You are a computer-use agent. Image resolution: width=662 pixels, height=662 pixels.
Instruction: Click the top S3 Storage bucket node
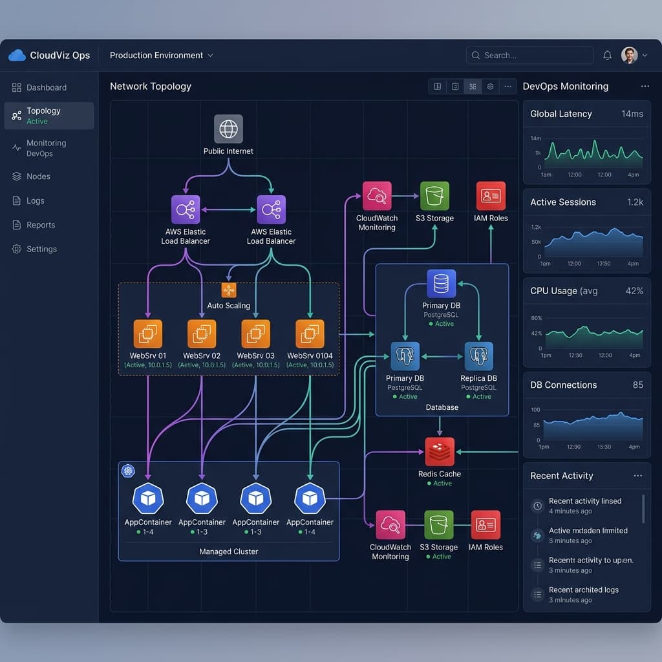point(434,196)
